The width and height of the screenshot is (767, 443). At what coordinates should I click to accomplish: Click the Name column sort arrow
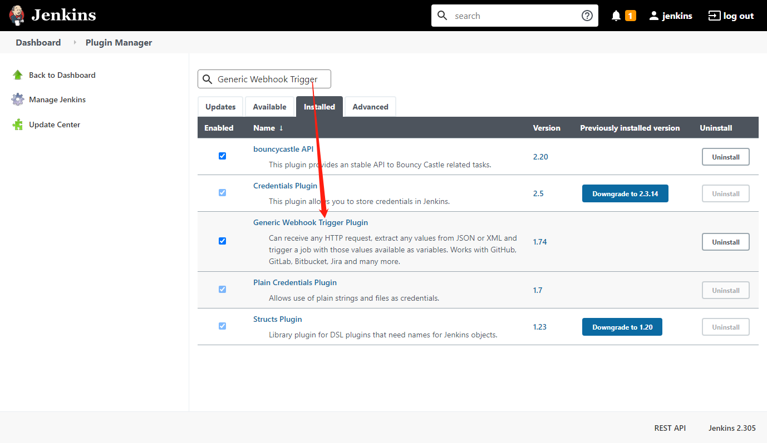pyautogui.click(x=281, y=128)
